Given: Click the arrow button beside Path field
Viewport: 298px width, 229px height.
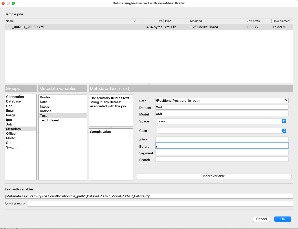Looking at the screenshot, I should [286, 100].
